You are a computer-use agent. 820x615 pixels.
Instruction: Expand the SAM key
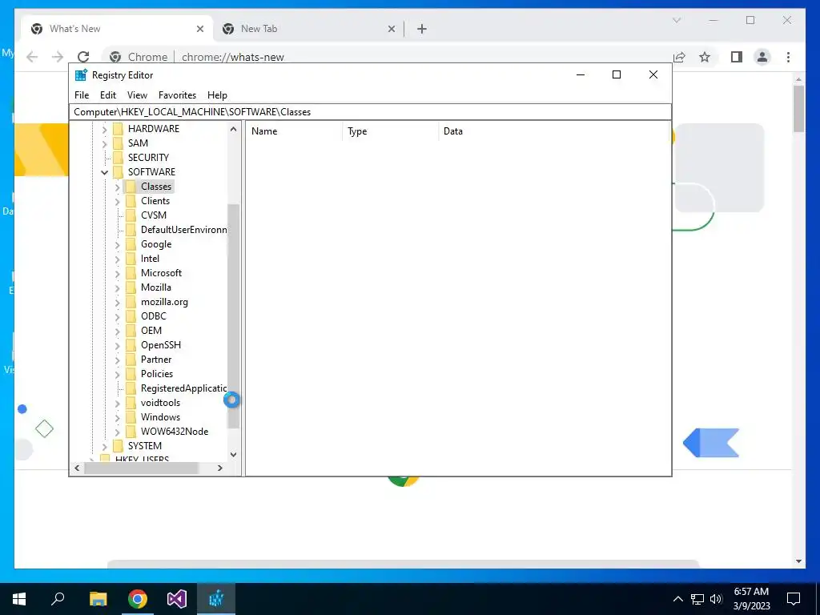pyautogui.click(x=105, y=143)
